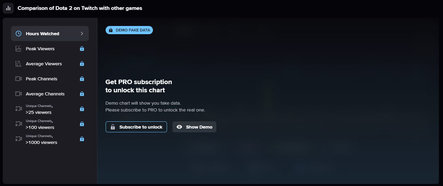Click the Average Channels camera icon

19,94
